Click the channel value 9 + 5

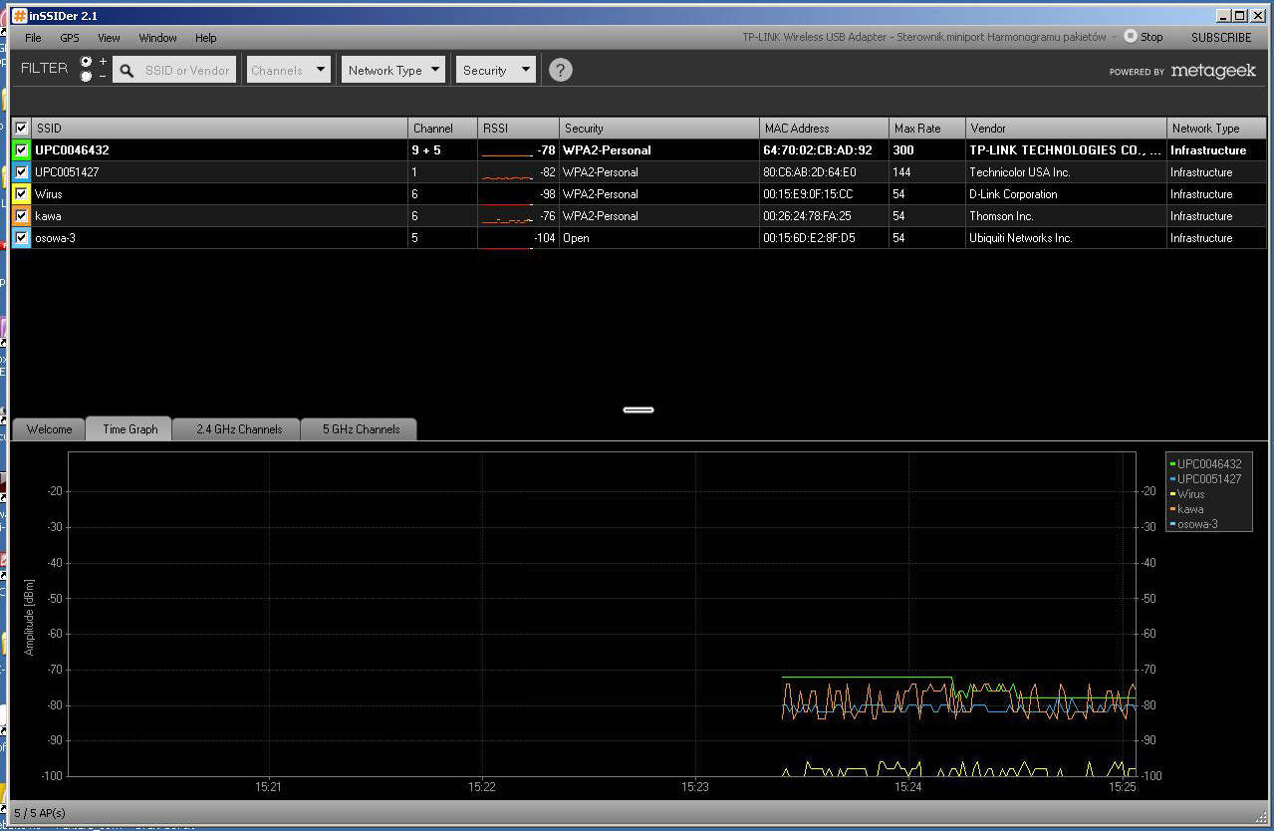point(426,150)
